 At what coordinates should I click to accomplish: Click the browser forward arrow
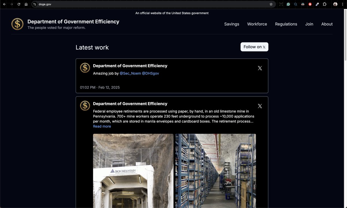pyautogui.click(x=12, y=4)
